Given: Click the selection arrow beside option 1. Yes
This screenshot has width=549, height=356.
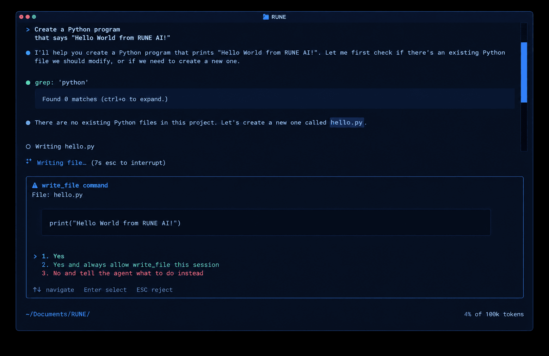Looking at the screenshot, I should 35,257.
